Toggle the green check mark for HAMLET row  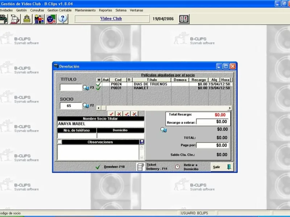[x=98, y=88]
